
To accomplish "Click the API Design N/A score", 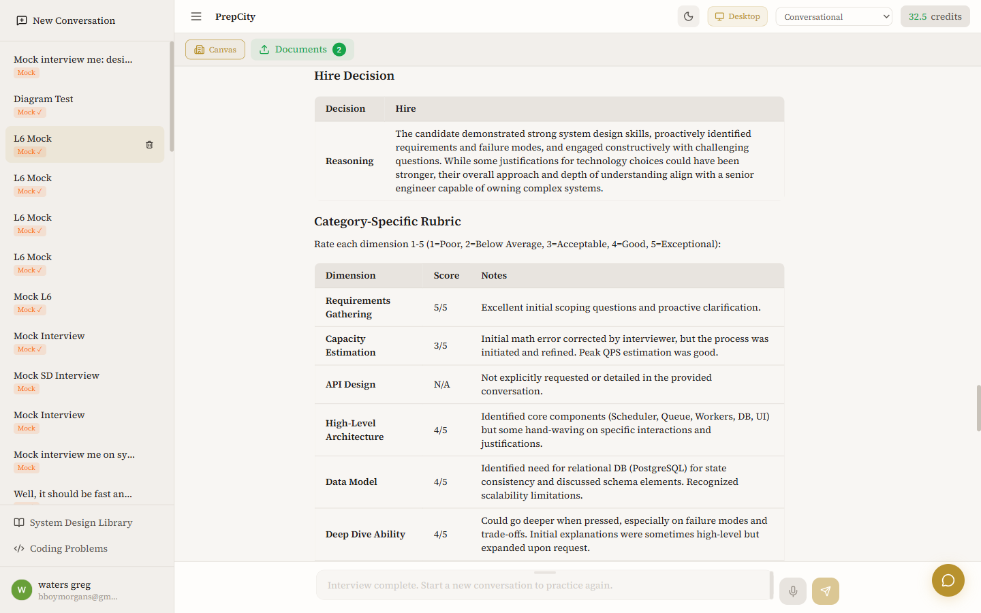I will (442, 384).
